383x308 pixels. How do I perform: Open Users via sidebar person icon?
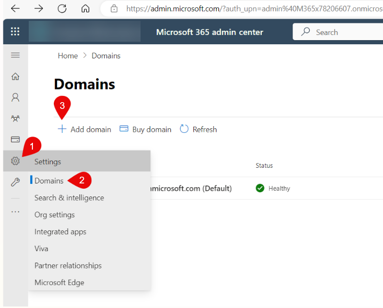coord(15,97)
